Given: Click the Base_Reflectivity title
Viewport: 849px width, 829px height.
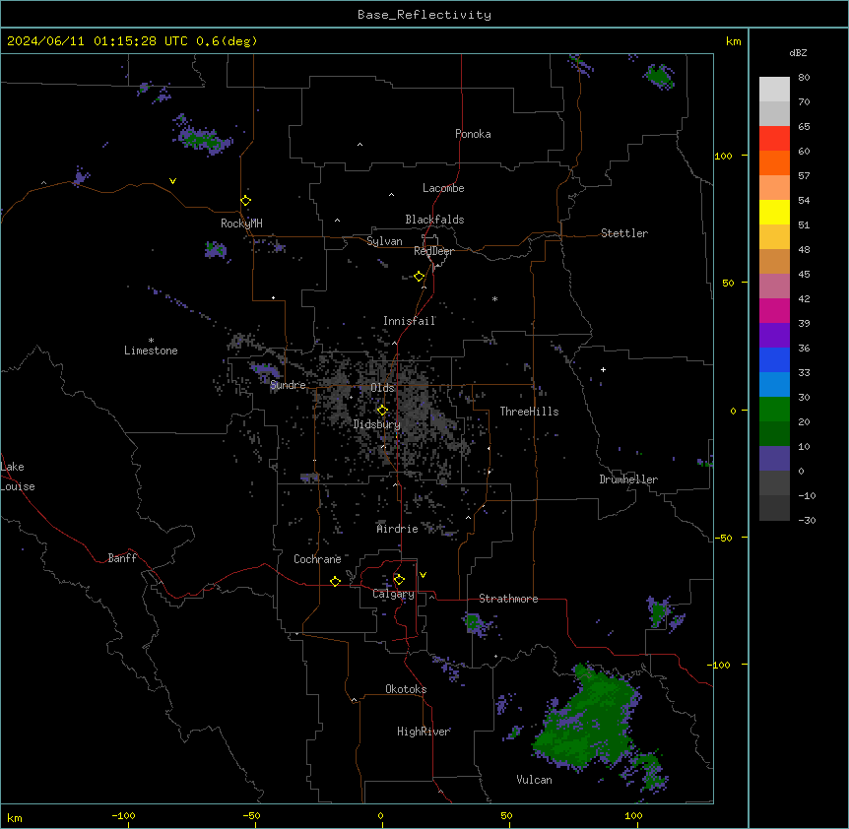Looking at the screenshot, I should [424, 15].
